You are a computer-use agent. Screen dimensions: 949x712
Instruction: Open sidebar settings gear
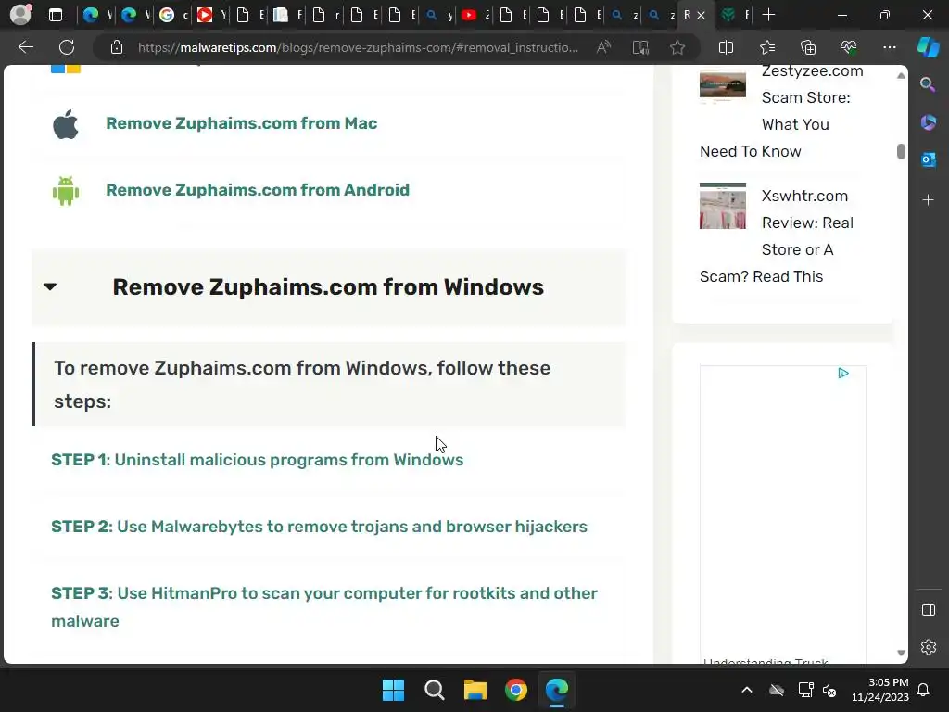pos(928,647)
